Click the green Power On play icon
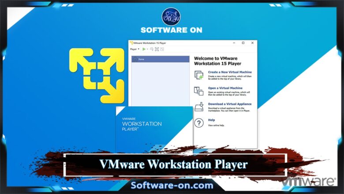Image resolution: width=344 pixels, height=194 pixels. (144, 49)
